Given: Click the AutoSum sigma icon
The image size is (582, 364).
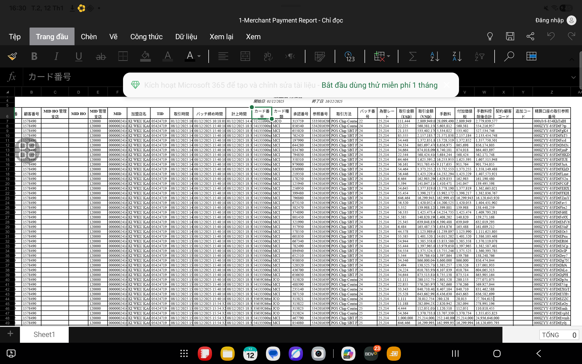Looking at the screenshot, I should (413, 56).
